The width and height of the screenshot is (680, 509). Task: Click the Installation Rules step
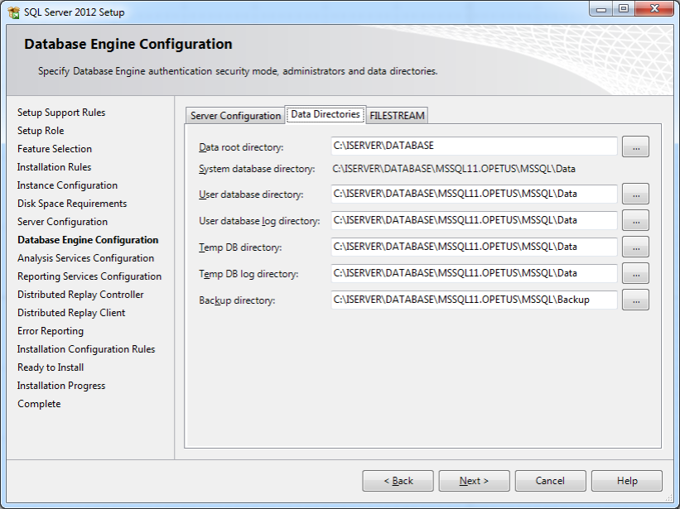pyautogui.click(x=54, y=167)
